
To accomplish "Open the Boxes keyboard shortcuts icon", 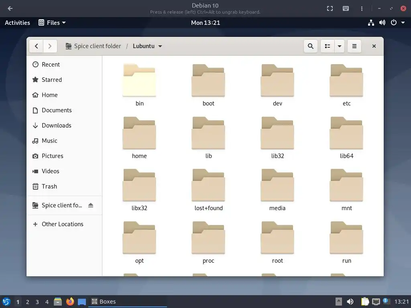I will pyautogui.click(x=346, y=8).
